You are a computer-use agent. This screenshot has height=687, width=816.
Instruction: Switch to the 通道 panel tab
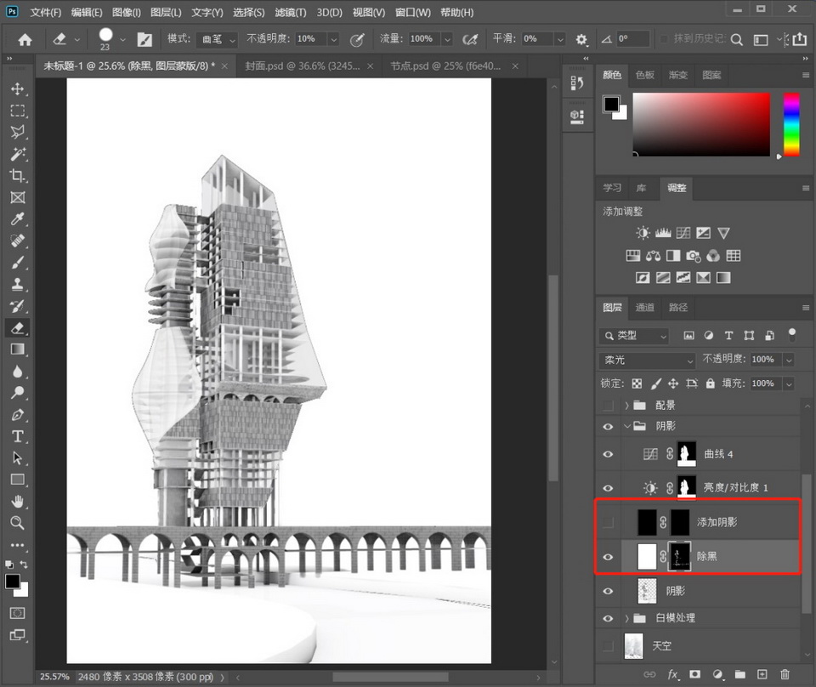[x=645, y=308]
